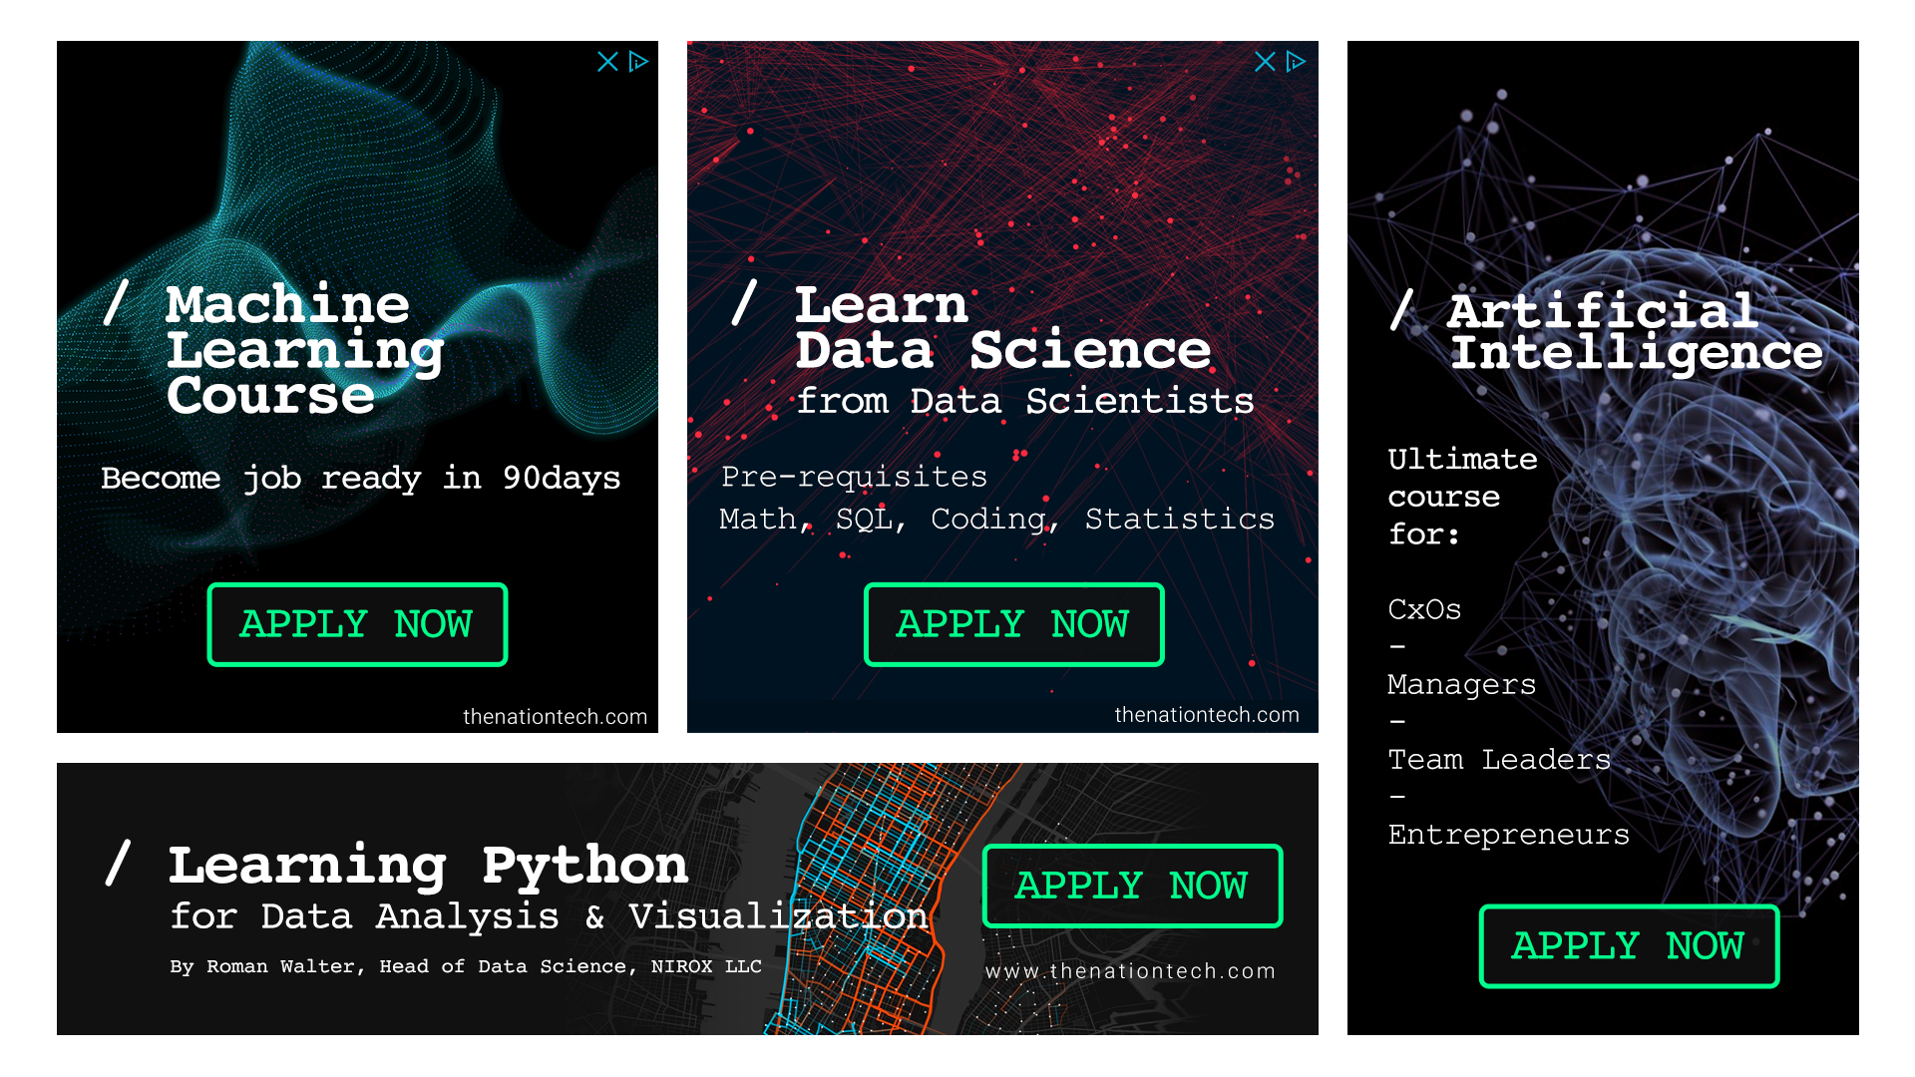
Task: Dismiss the Learn Data Science ad
Action: pyautogui.click(x=1264, y=62)
